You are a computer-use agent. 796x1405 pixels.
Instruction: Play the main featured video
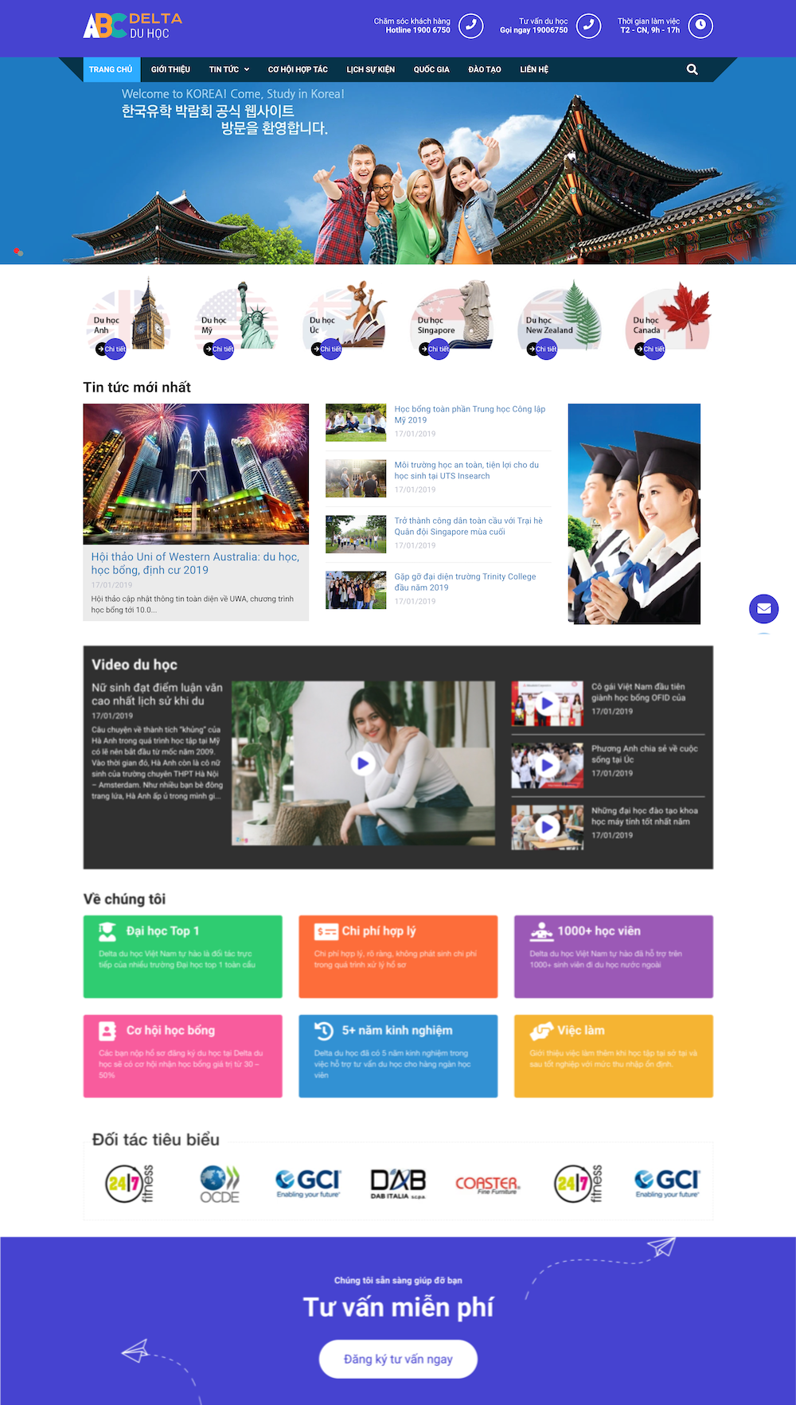click(363, 763)
